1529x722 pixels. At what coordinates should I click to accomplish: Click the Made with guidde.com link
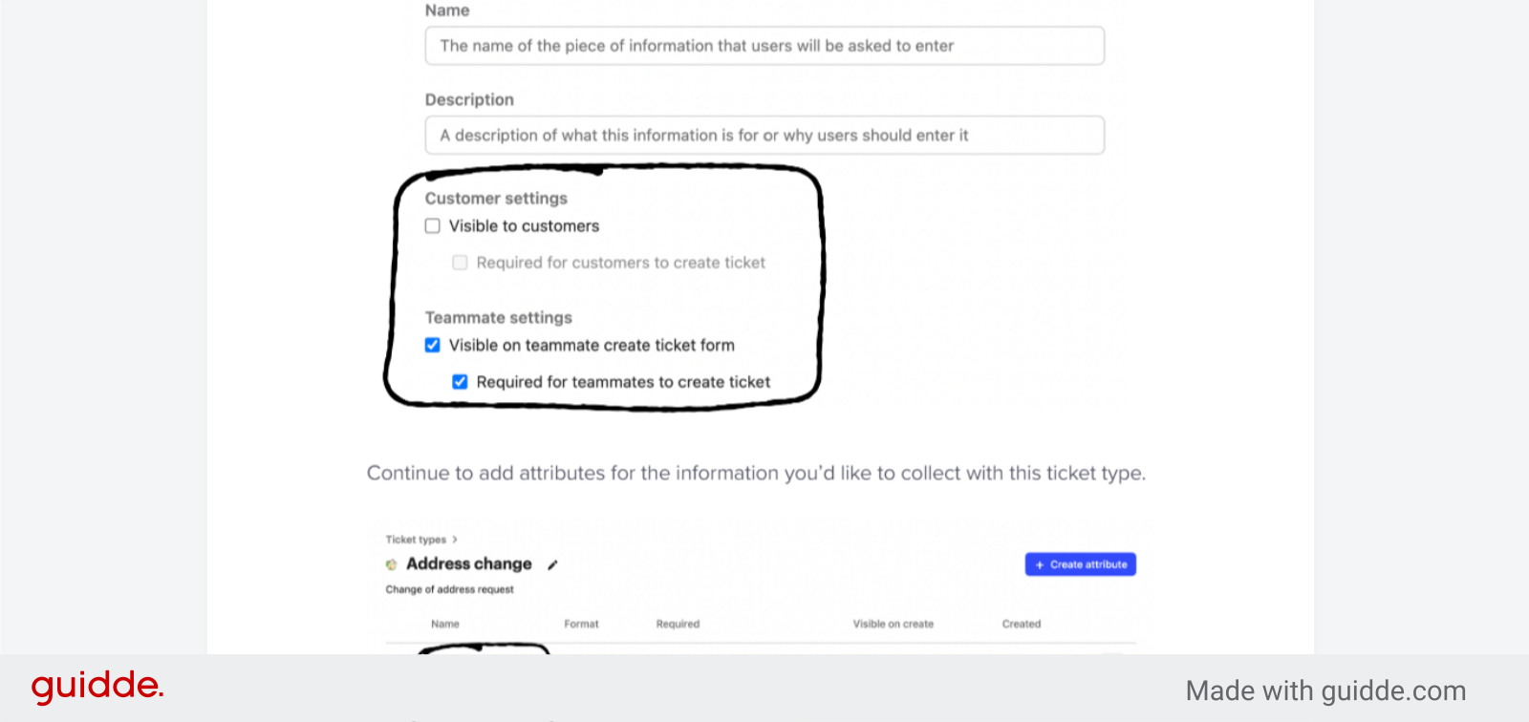1325,690
